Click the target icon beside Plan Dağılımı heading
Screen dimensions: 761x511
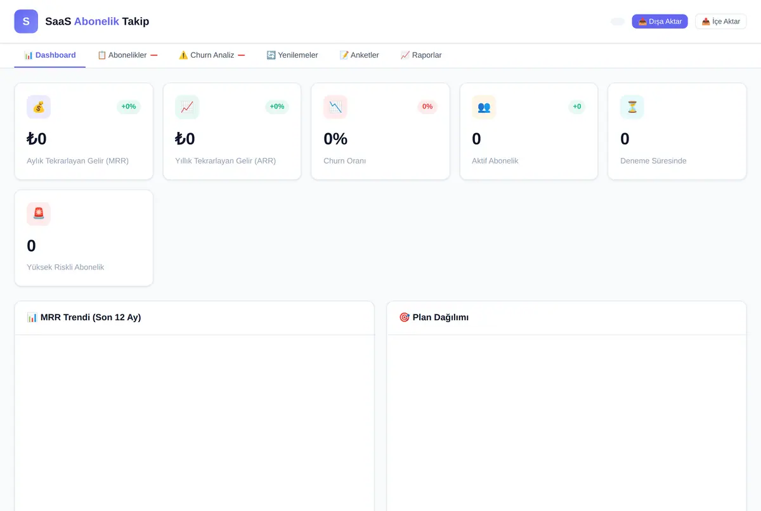(x=405, y=317)
